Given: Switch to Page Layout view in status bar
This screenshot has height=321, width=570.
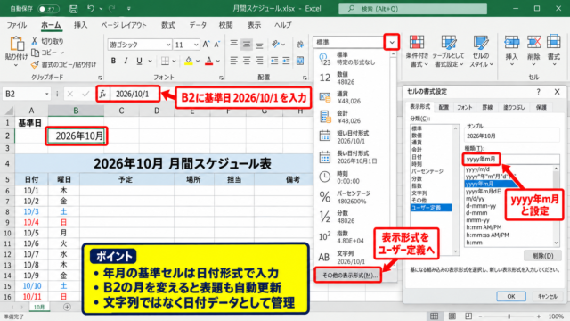Looking at the screenshot, I should pyautogui.click(x=452, y=316).
